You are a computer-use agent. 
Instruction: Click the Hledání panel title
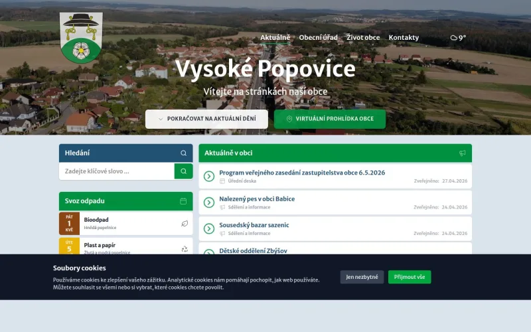click(x=77, y=153)
